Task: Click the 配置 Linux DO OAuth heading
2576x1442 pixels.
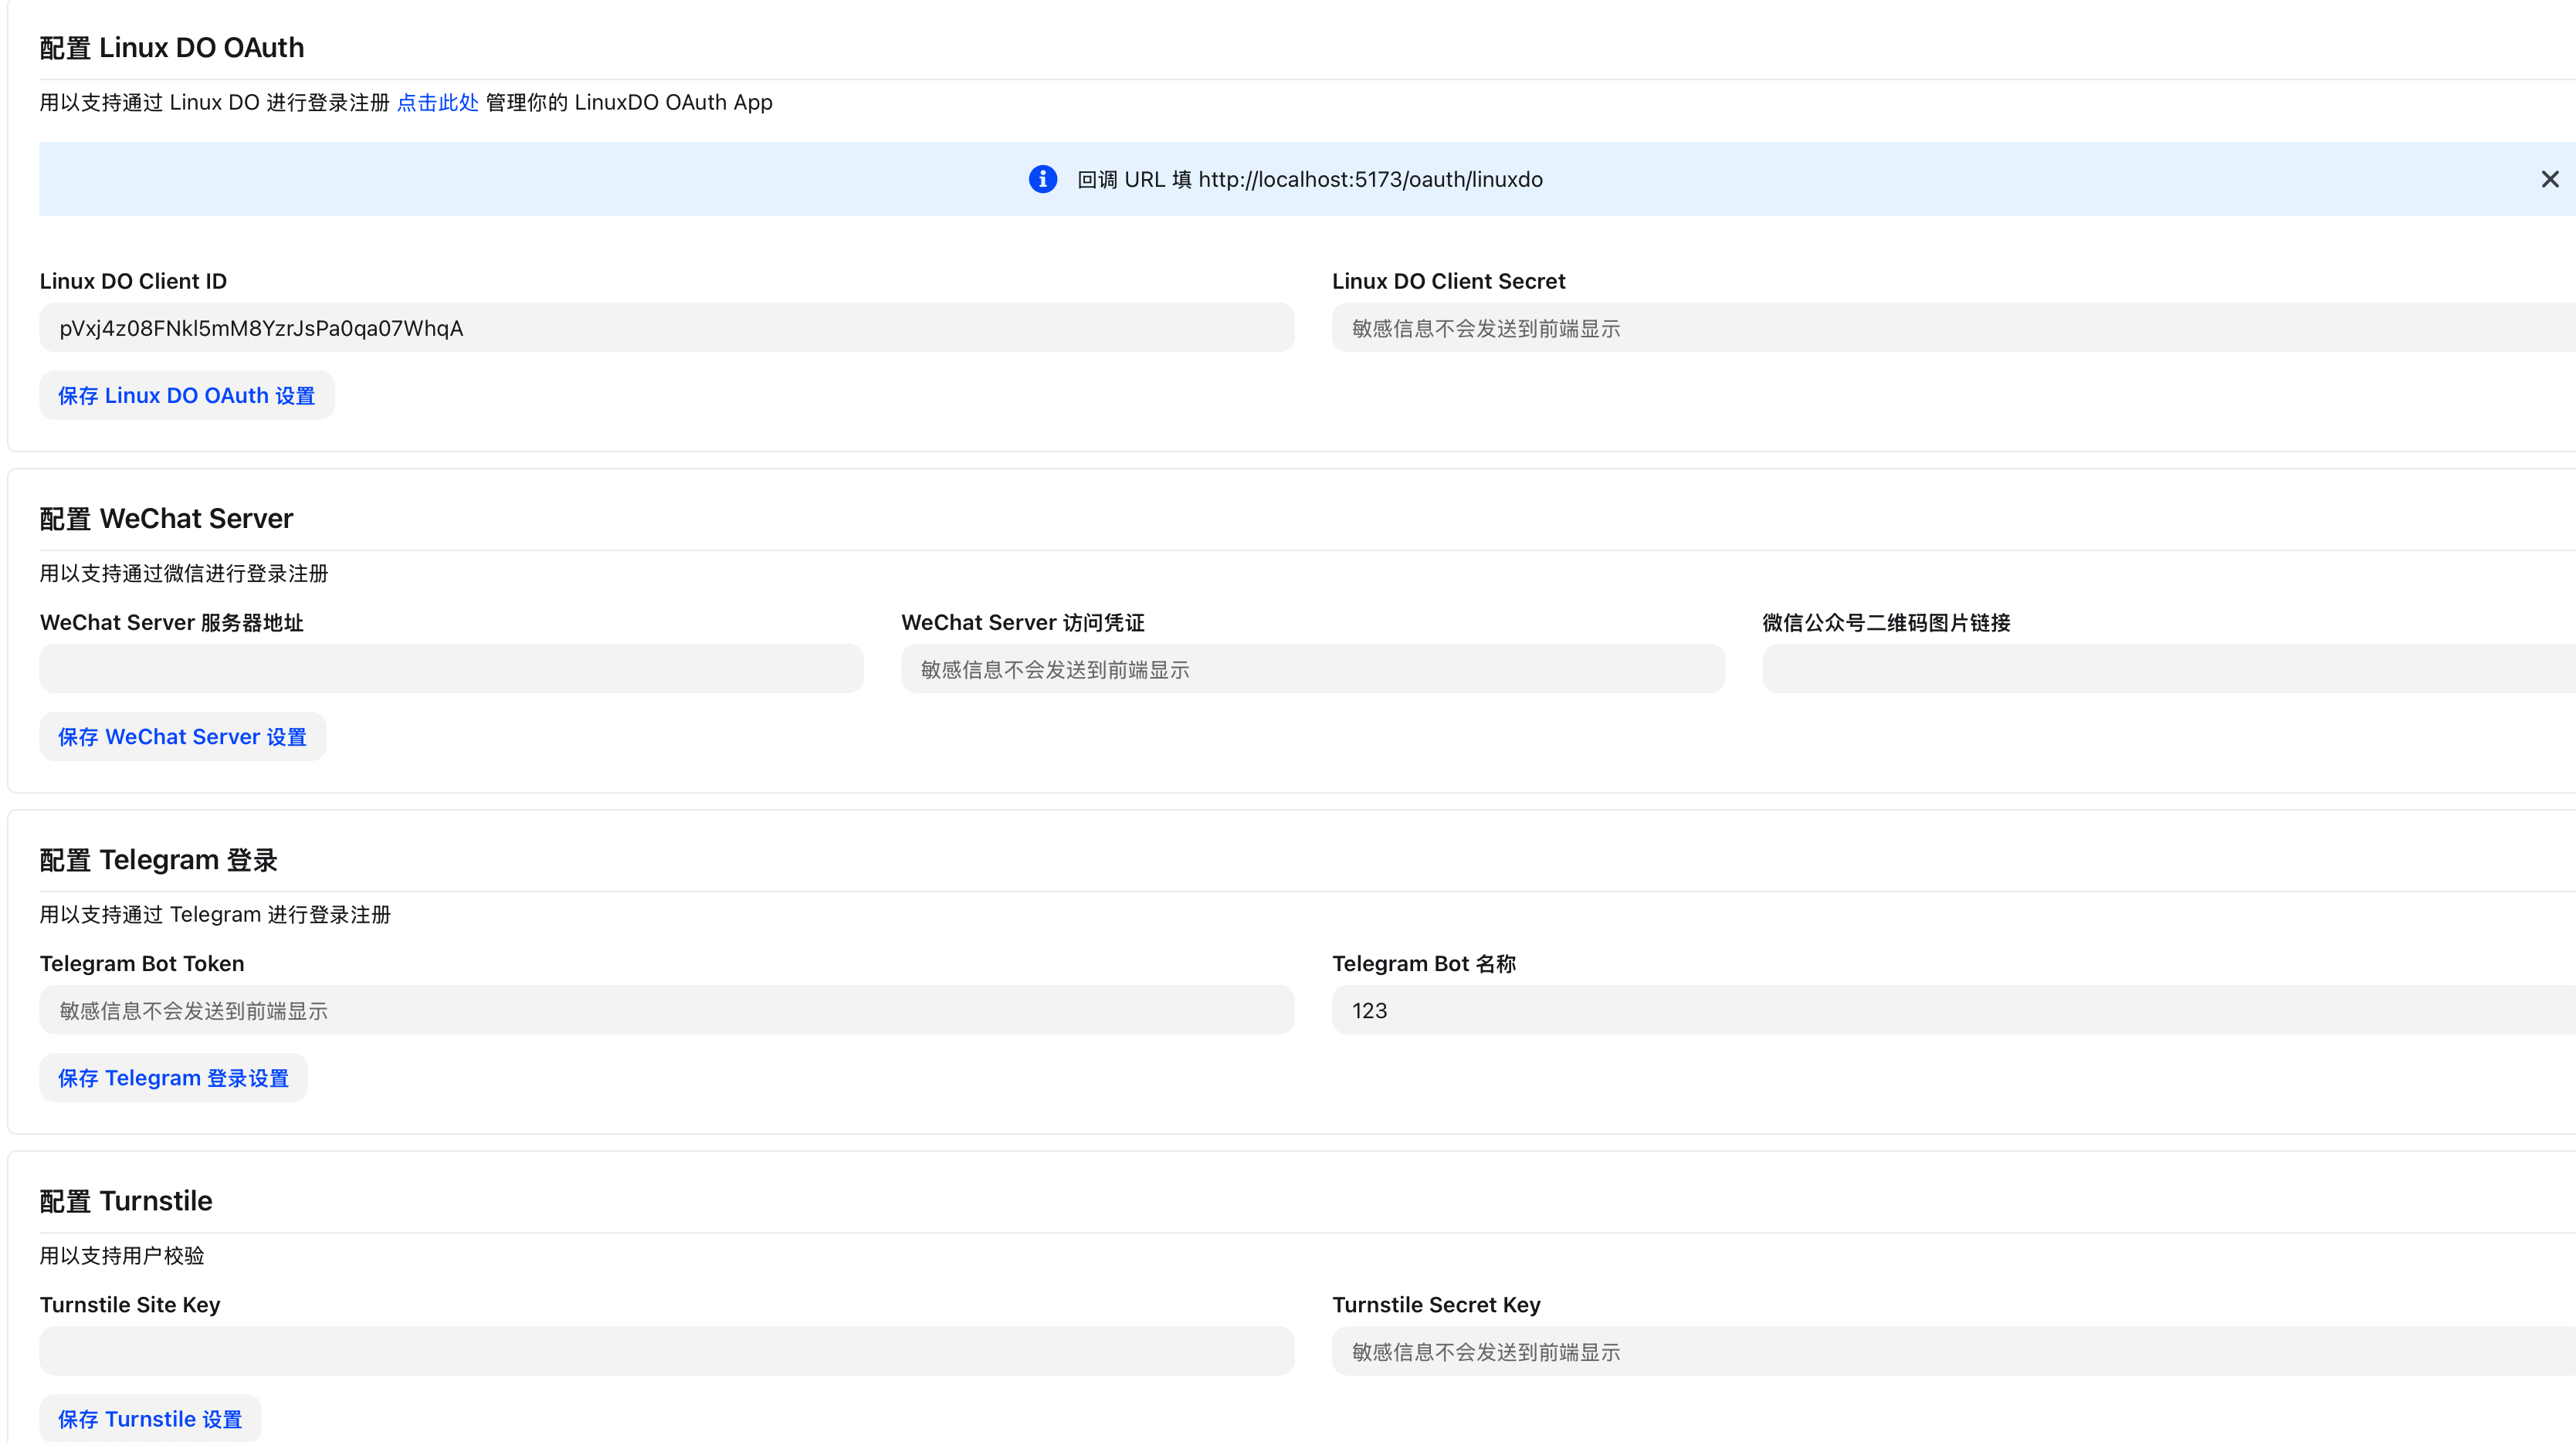Action: (171, 47)
